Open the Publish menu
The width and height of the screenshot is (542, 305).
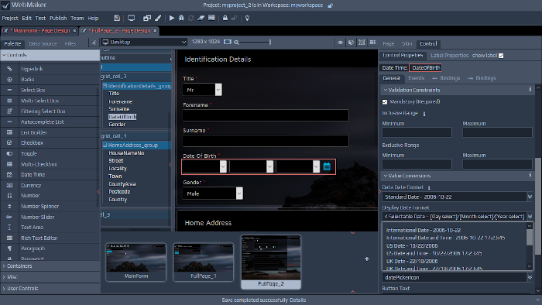[x=58, y=19]
